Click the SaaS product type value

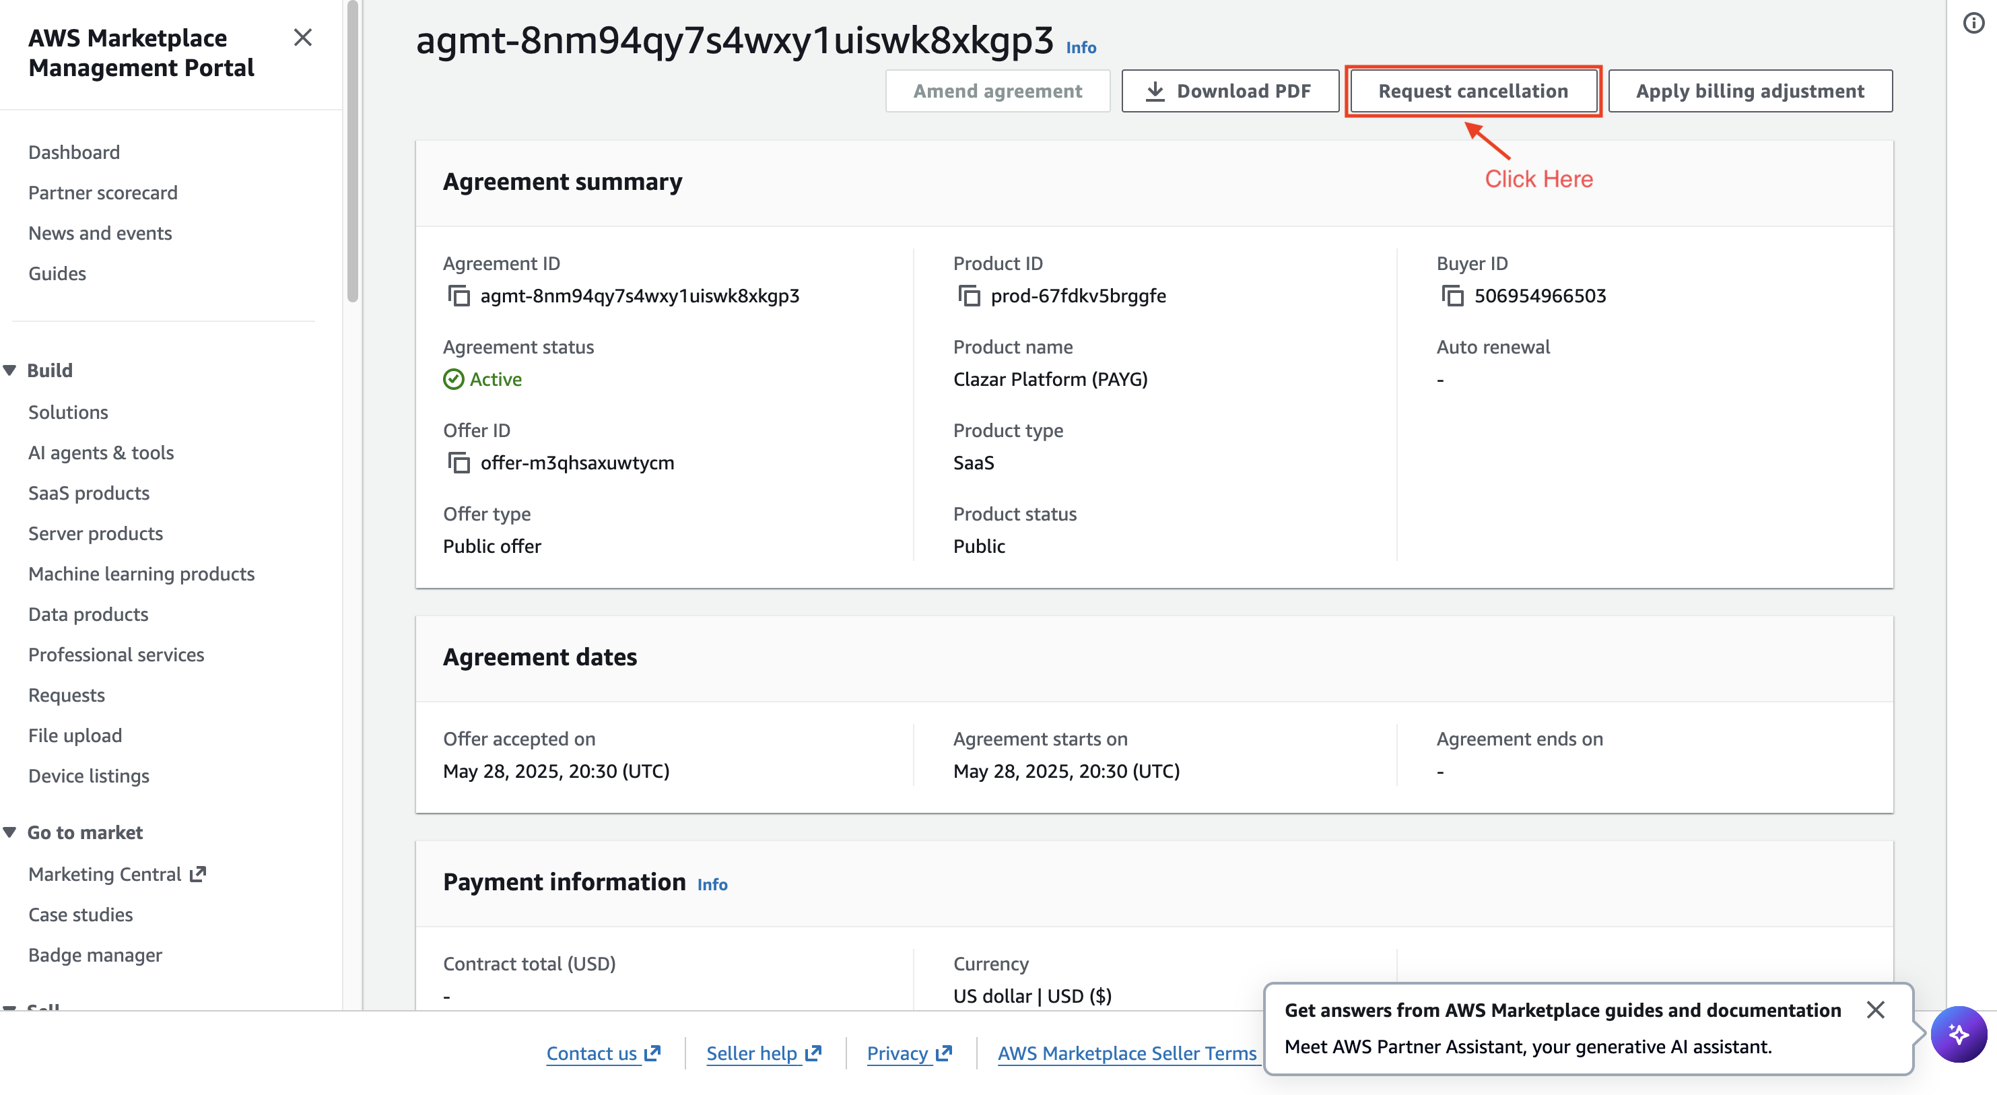974,463
